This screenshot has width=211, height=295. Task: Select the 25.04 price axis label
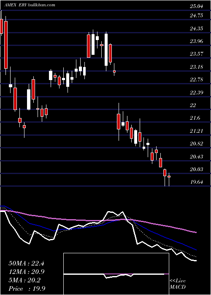pyautogui.click(x=197, y=6)
